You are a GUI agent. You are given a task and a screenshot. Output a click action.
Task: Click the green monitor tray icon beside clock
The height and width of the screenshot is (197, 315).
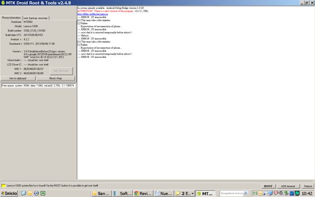[297, 193]
